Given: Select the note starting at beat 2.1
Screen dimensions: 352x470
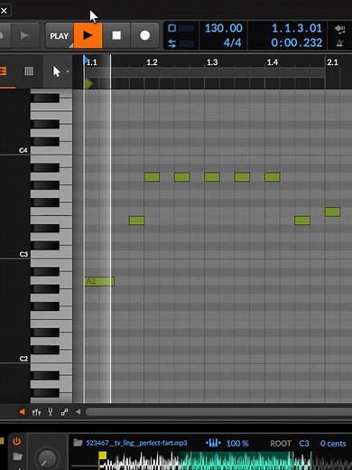Looking at the screenshot, I should click(332, 211).
